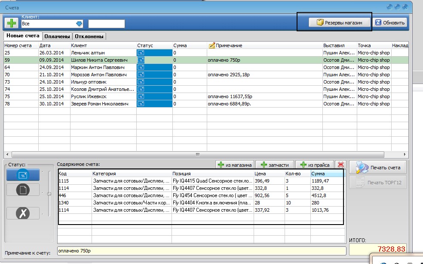423x264 pixels.
Task: Switch to the Отклонены tab
Action: point(89,36)
